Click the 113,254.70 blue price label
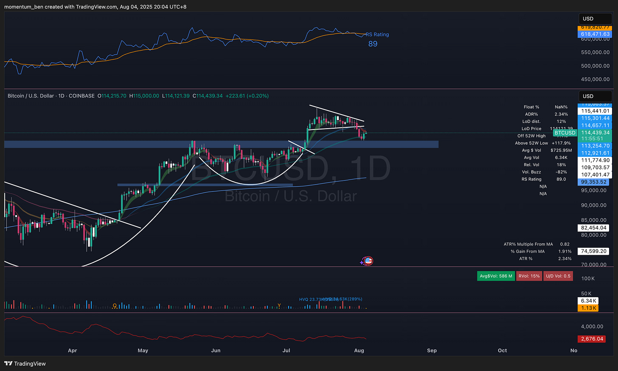Image resolution: width=618 pixels, height=371 pixels. click(595, 146)
